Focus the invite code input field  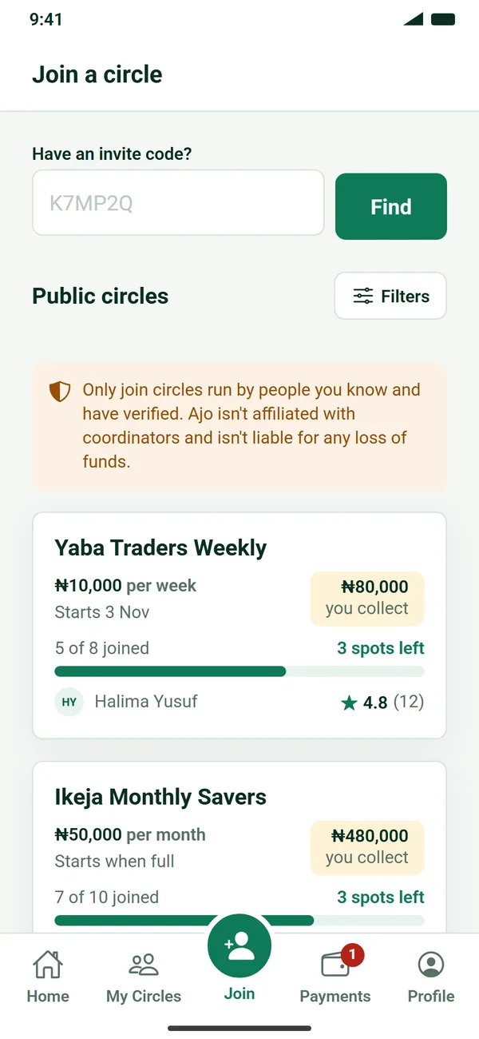(178, 203)
